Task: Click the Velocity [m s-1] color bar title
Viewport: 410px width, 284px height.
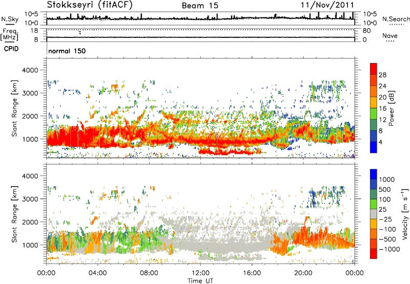Action: pyautogui.click(x=405, y=213)
